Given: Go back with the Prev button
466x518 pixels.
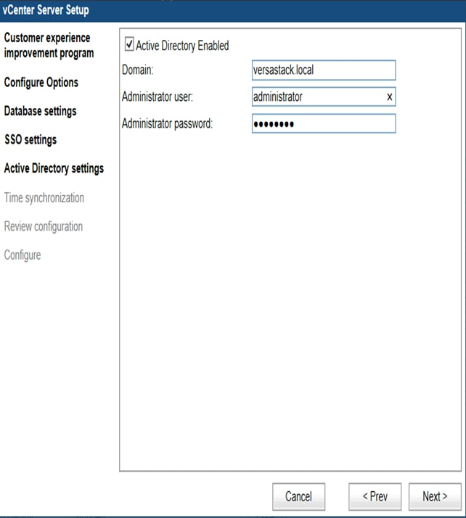Looking at the screenshot, I should coord(375,496).
